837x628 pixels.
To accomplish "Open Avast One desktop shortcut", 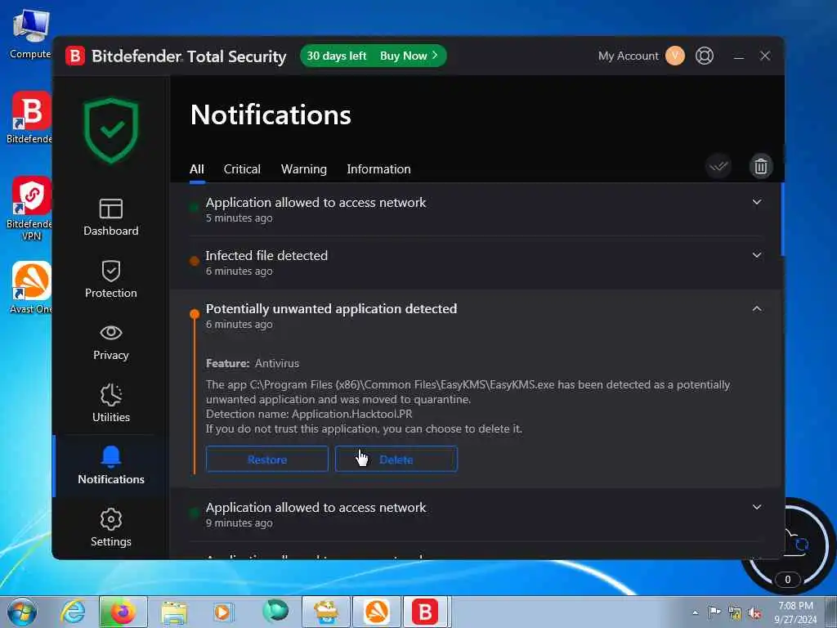I will [31, 287].
